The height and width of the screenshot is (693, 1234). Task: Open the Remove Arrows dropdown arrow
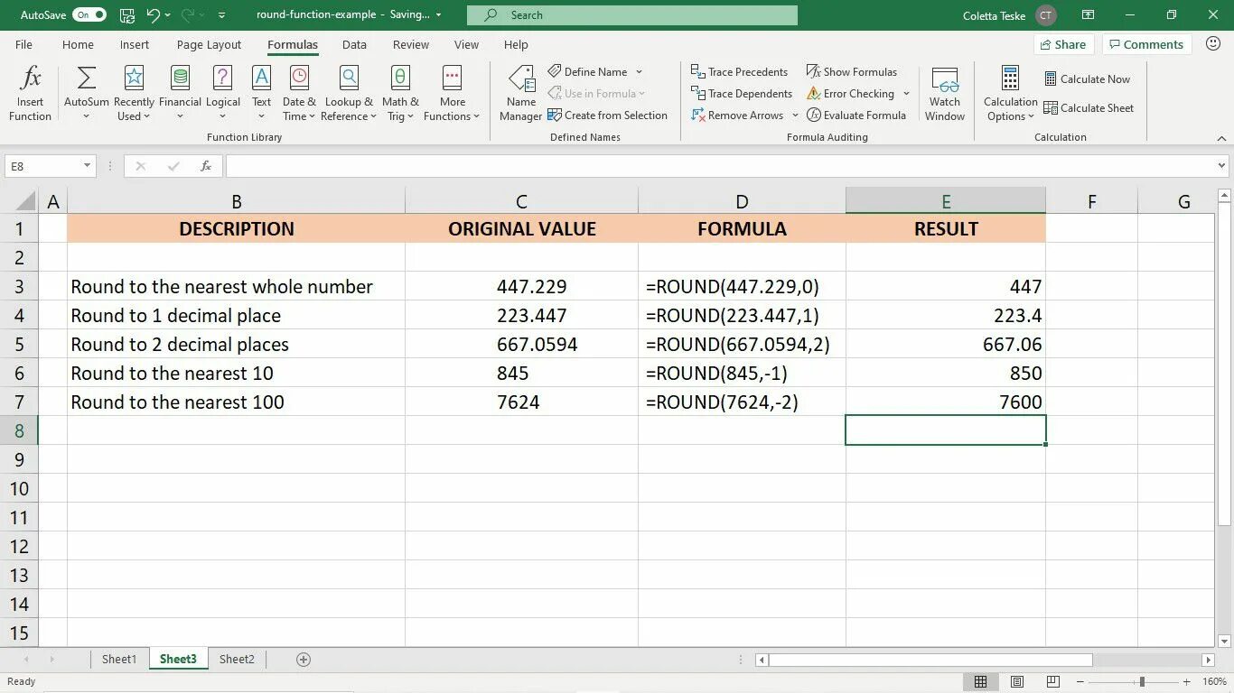(x=795, y=115)
